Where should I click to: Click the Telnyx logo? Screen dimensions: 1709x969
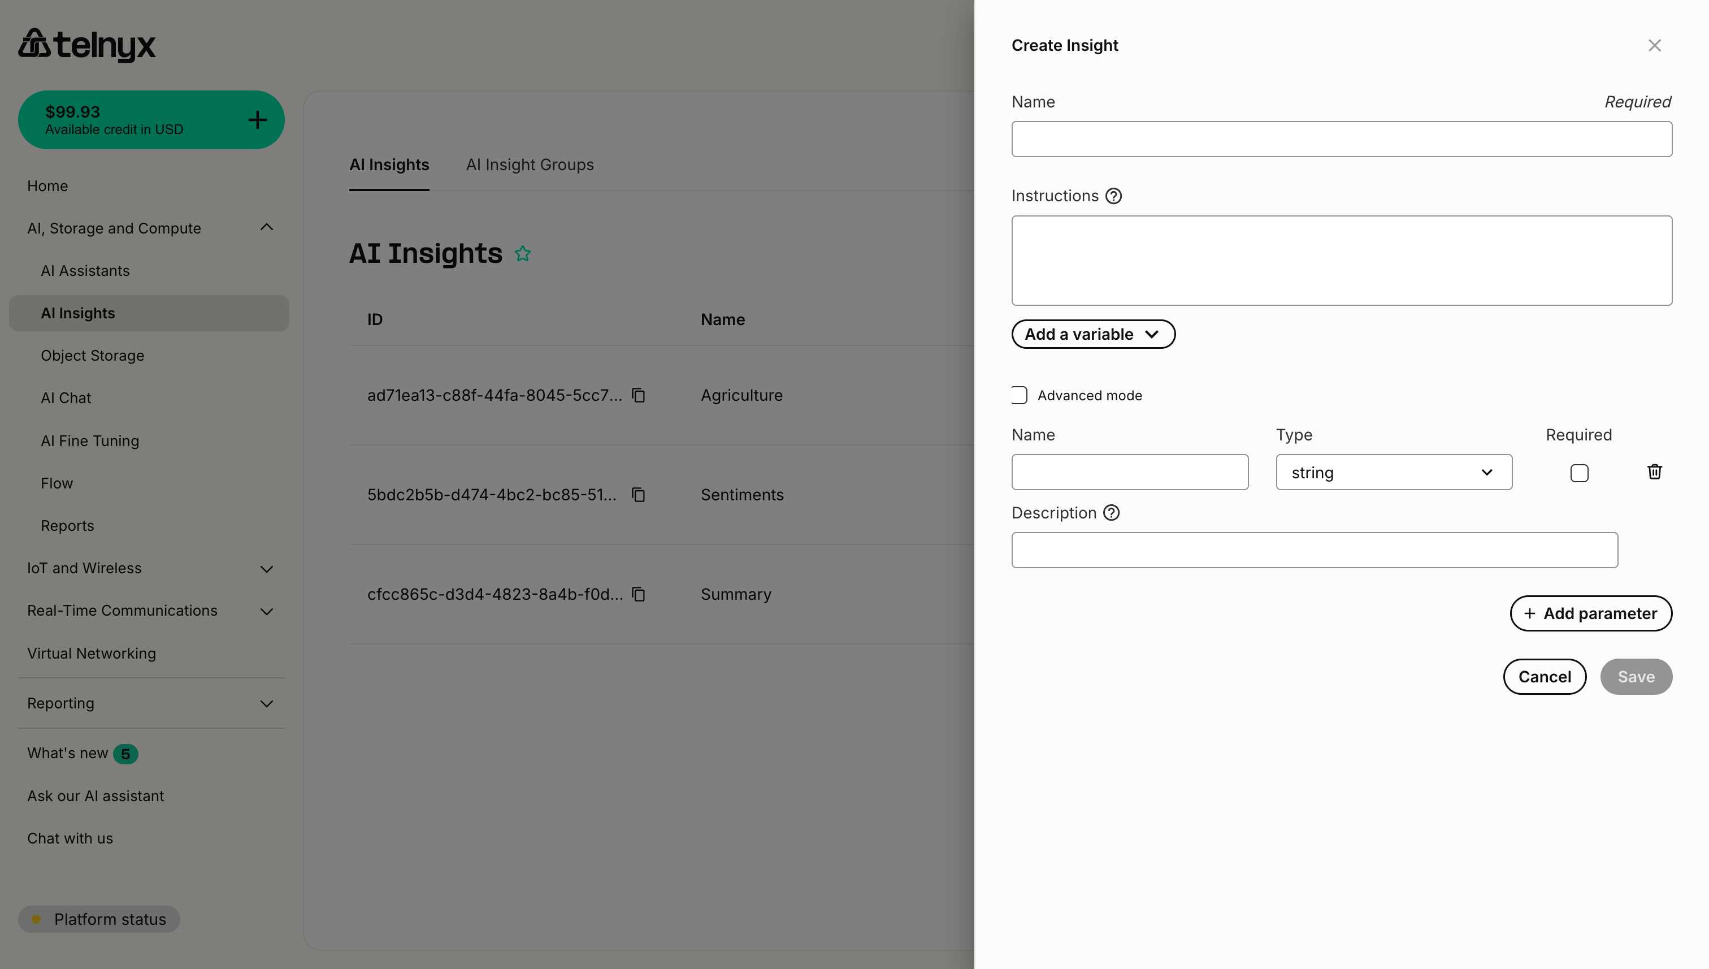pyautogui.click(x=86, y=45)
